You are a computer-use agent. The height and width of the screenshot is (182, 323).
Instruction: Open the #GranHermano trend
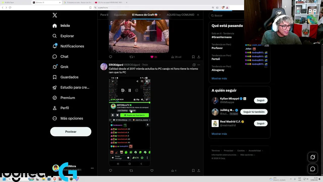pyautogui.click(x=222, y=37)
